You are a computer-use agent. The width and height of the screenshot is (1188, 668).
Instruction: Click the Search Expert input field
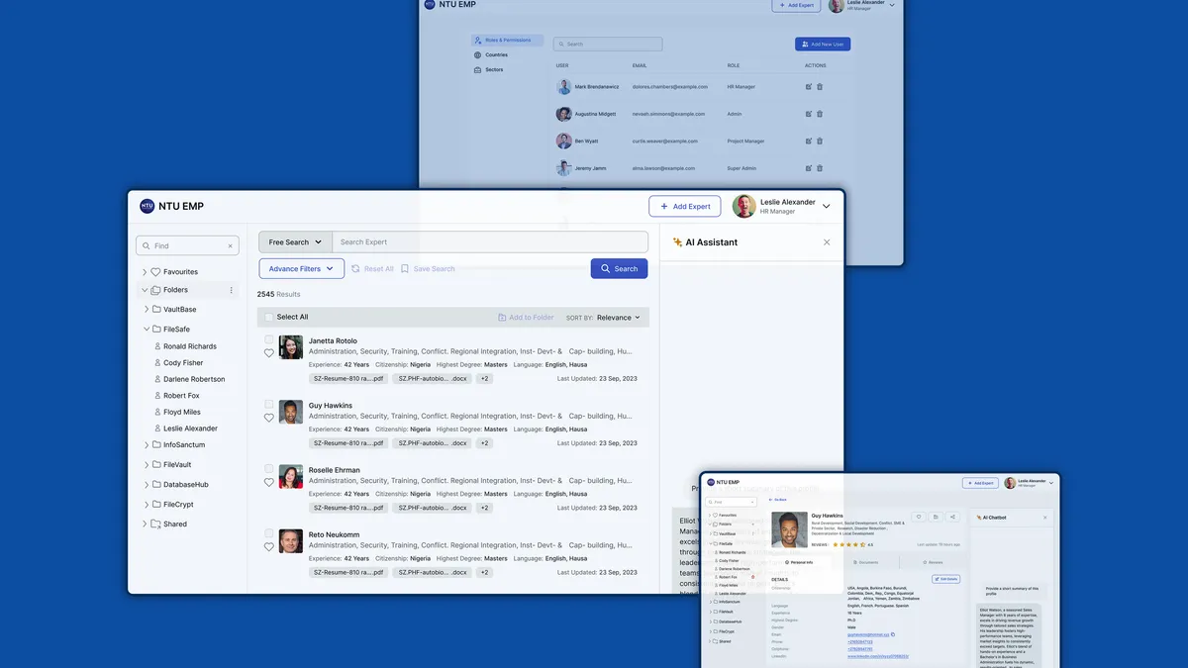(x=490, y=241)
